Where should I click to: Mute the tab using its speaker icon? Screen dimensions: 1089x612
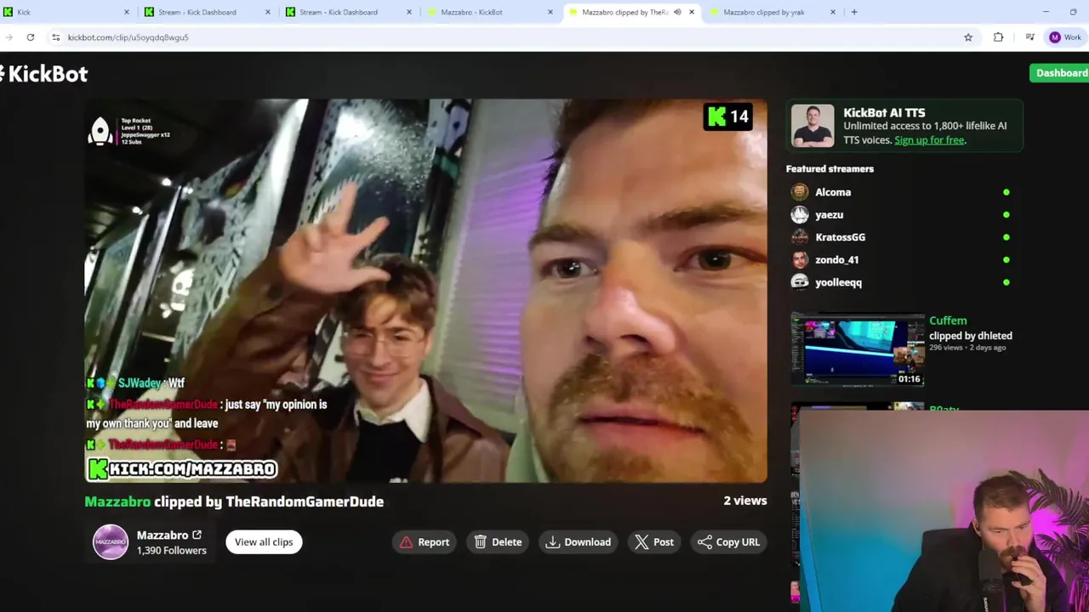pos(677,12)
